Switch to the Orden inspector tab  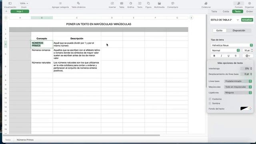[x=249, y=12]
